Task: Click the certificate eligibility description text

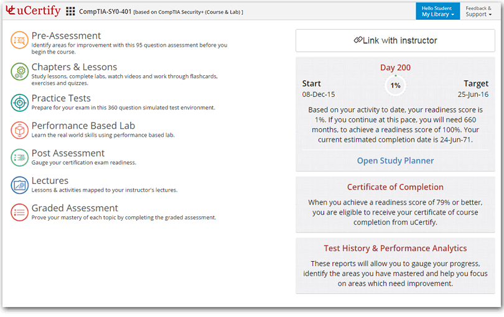Action: (x=395, y=213)
